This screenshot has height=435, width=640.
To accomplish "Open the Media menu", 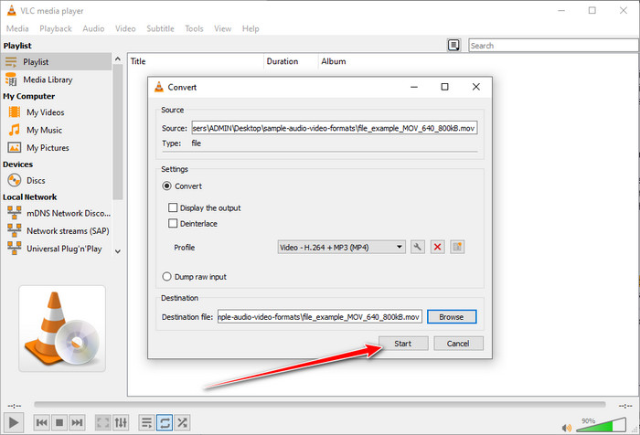I will point(17,28).
